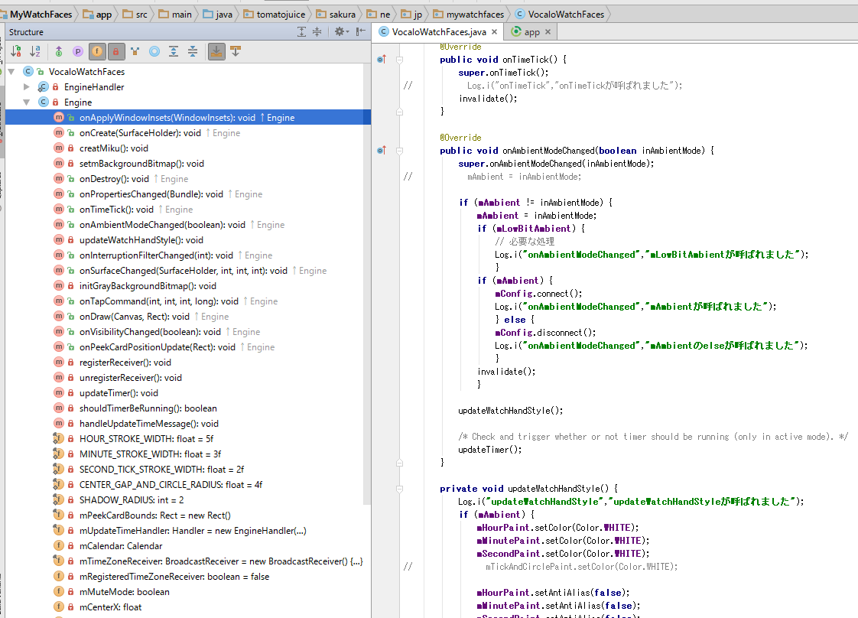Click override gutter icon beside onTimeTick method
This screenshot has width=858, height=618.
[x=383, y=59]
